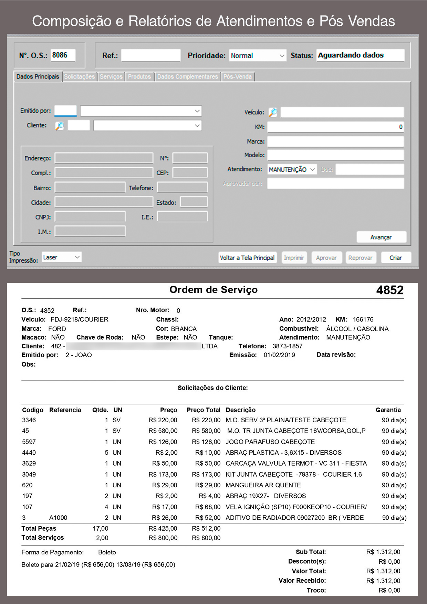Click the 'Garantia' column header

tap(388, 410)
